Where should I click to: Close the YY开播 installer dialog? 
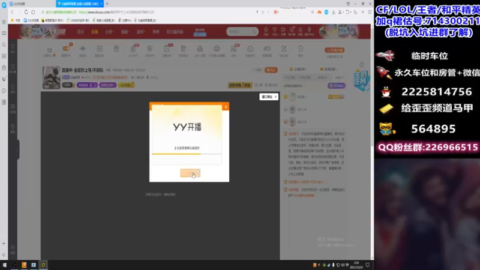pyautogui.click(x=226, y=107)
